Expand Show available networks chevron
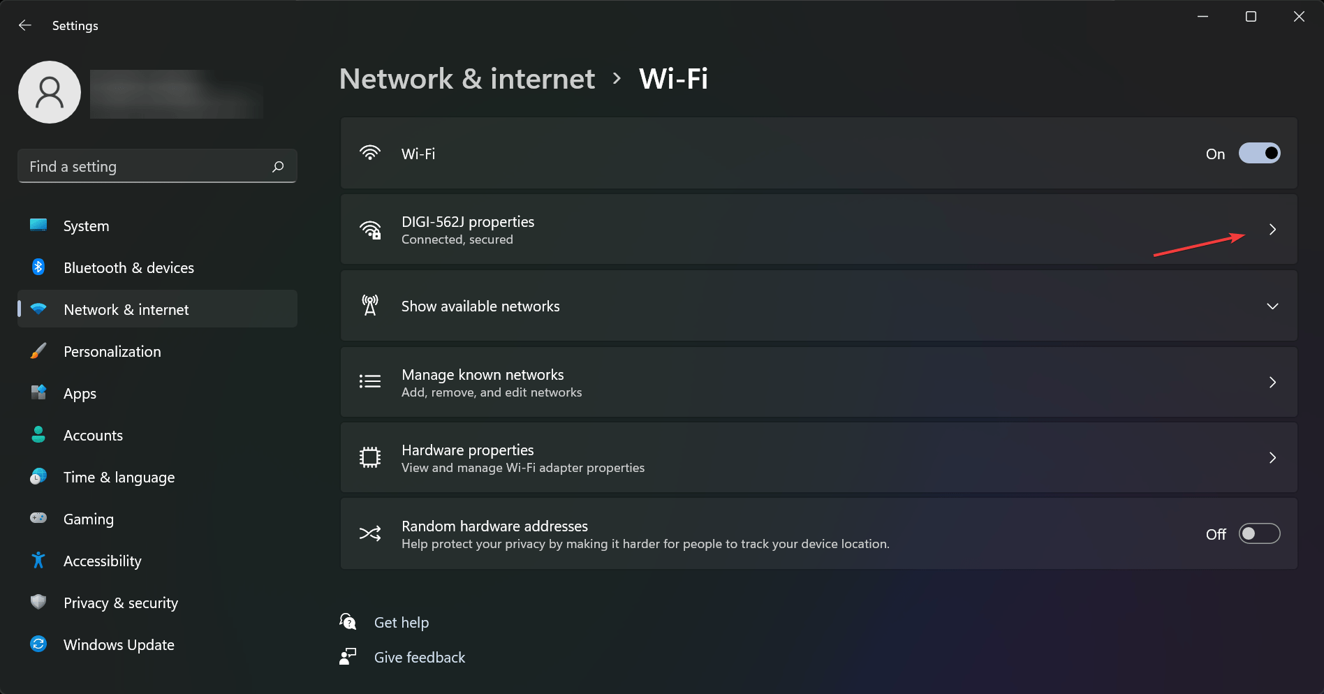This screenshot has width=1324, height=694. pos(1272,307)
